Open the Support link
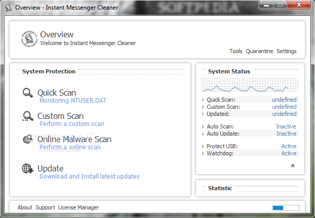This screenshot has width=315, height=218. (x=45, y=207)
